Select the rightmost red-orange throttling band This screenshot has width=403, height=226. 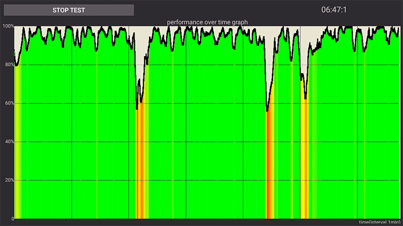pyautogui.click(x=304, y=166)
